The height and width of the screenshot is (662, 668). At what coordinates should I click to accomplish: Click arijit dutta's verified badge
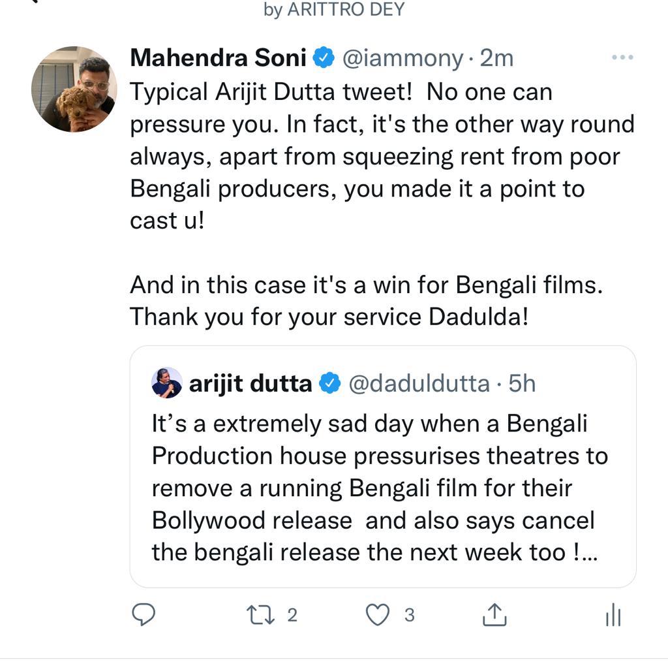[330, 383]
